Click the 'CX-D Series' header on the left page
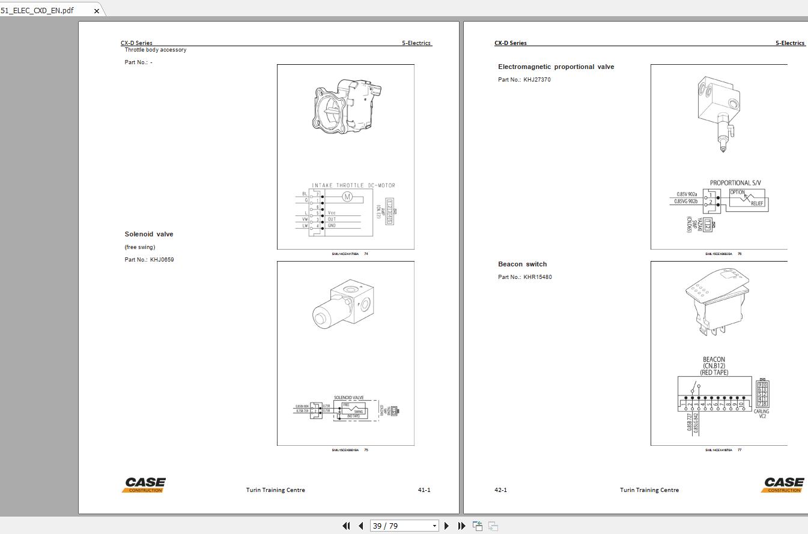Image resolution: width=808 pixels, height=534 pixels. (136, 43)
